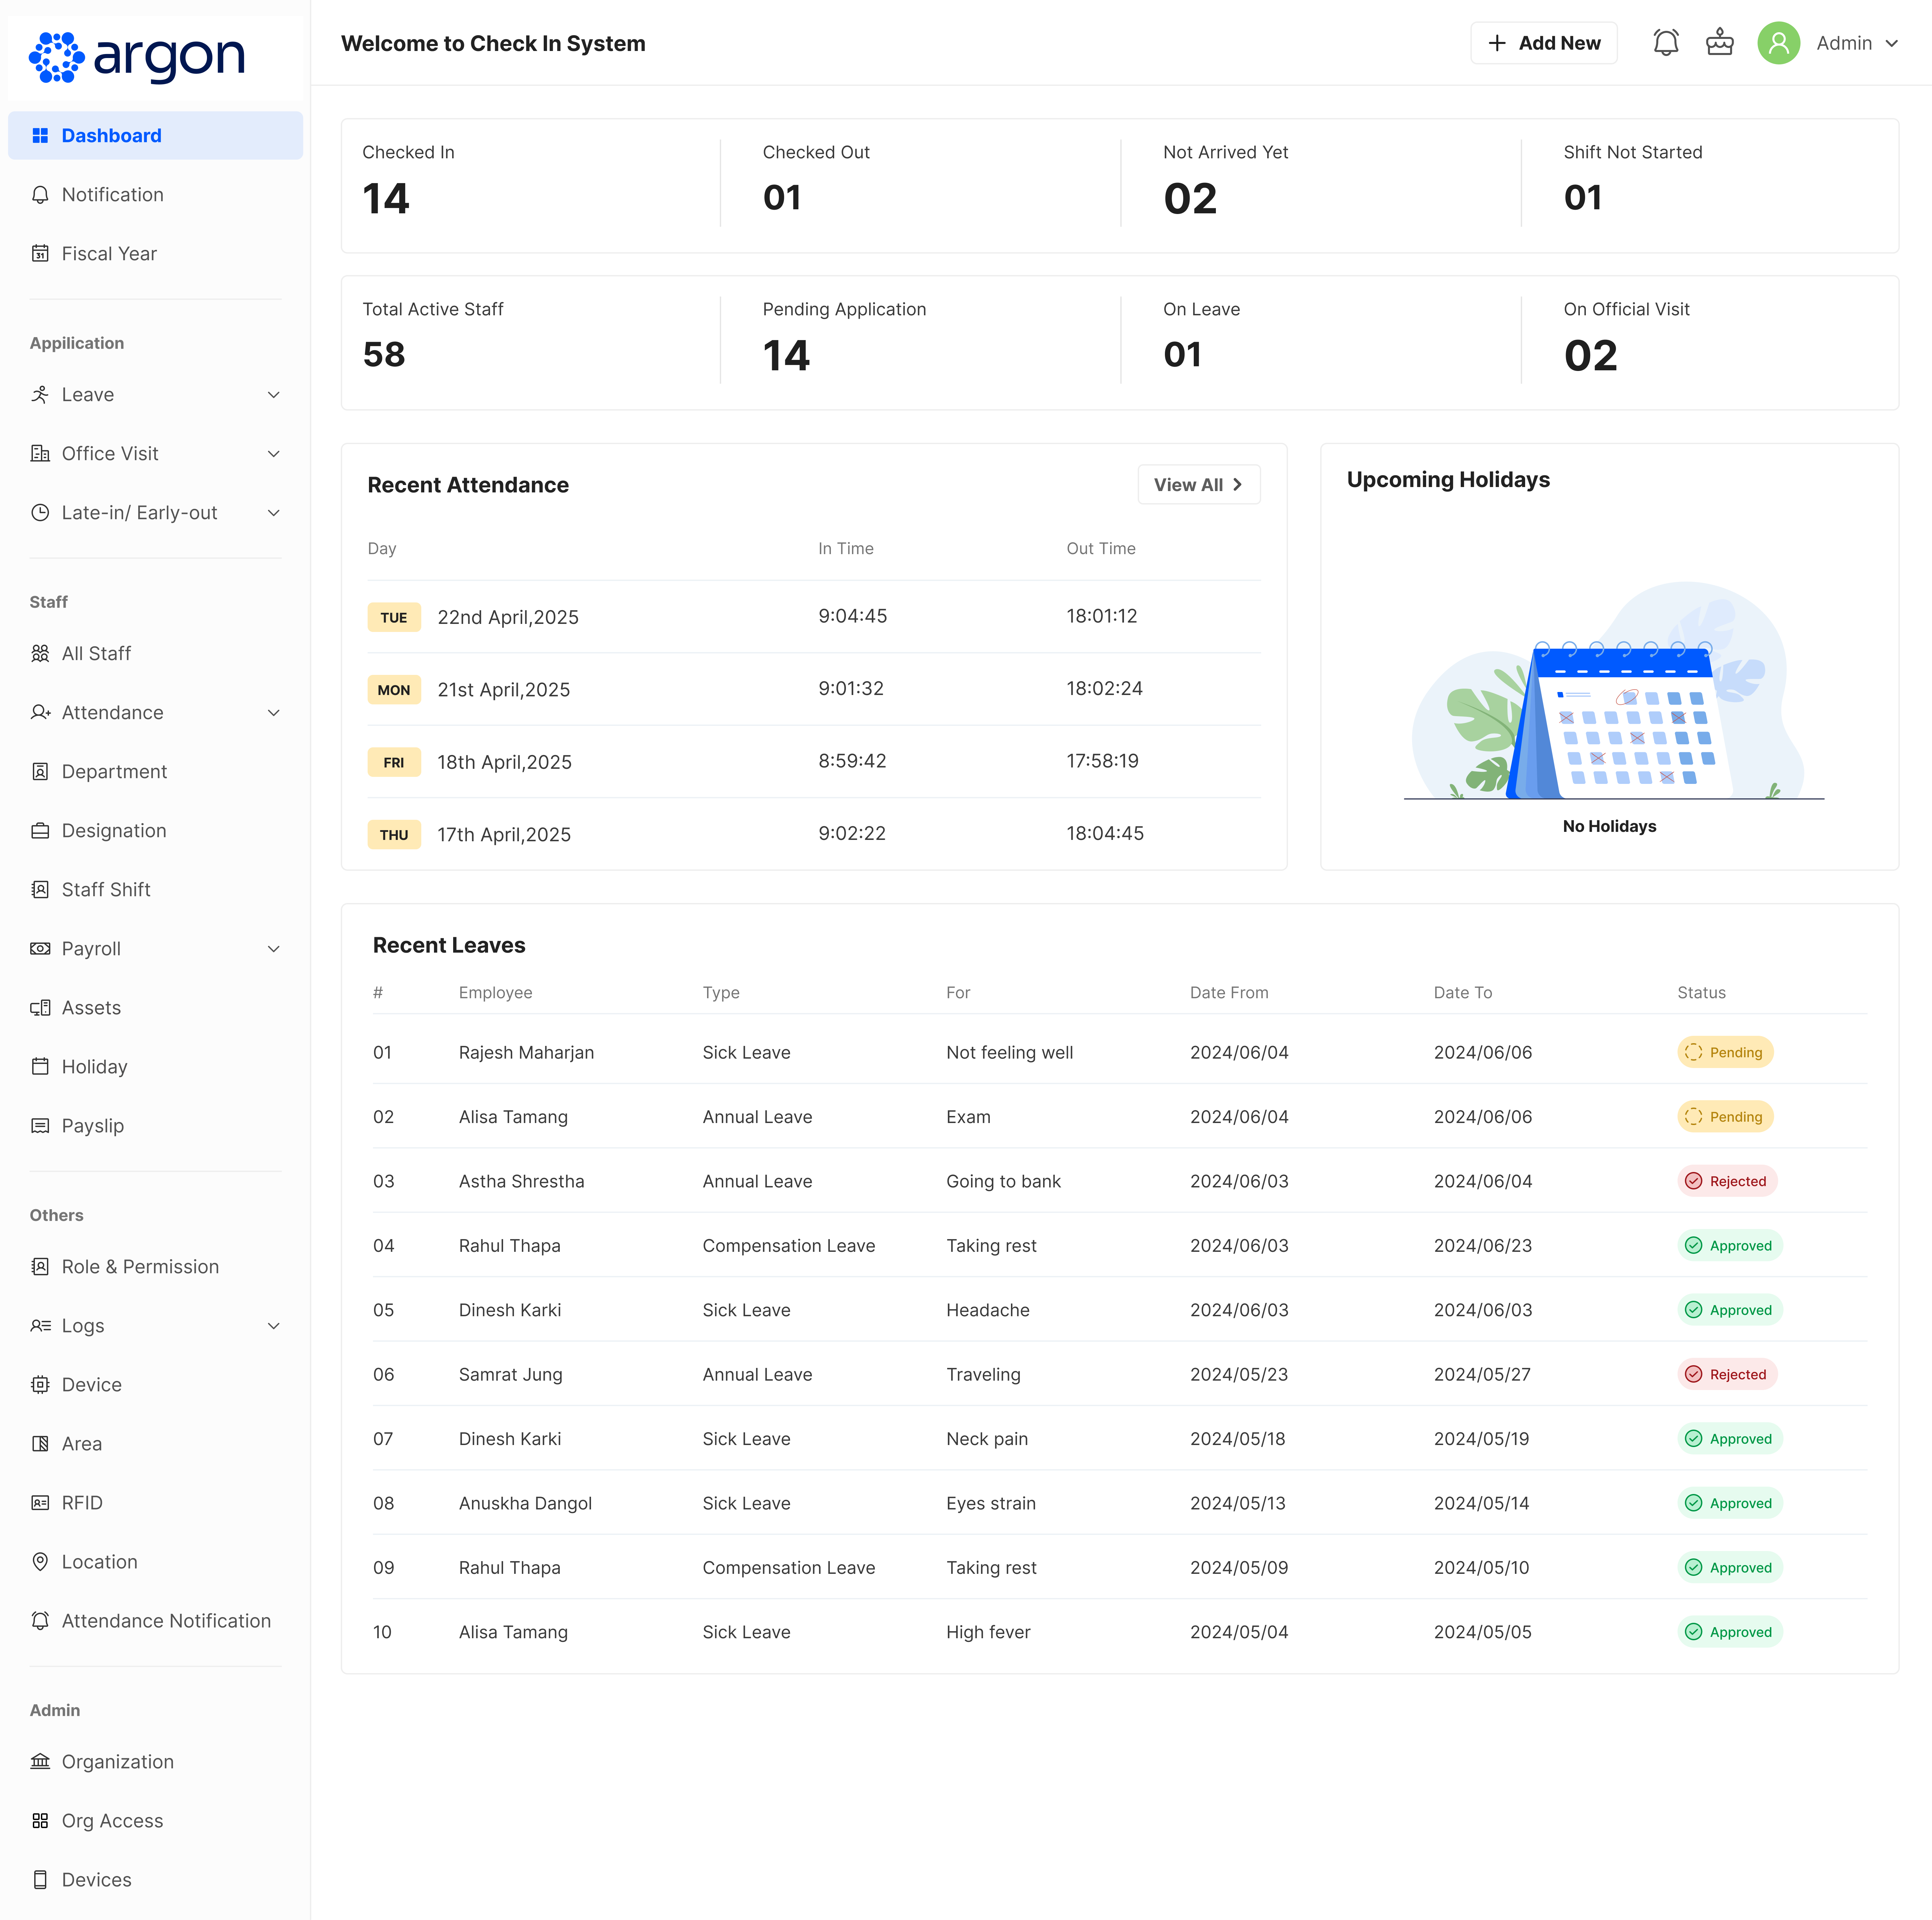
Task: Click the Assets icon in sidebar
Action: 40,1008
